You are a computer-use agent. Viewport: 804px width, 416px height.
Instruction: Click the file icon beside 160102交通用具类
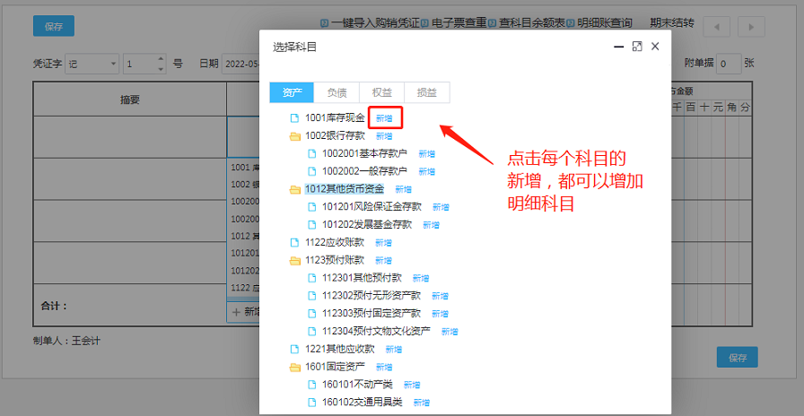click(x=311, y=403)
